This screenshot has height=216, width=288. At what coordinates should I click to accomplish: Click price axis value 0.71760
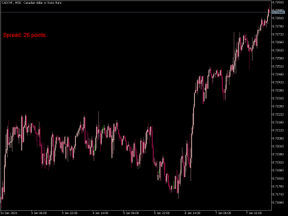pyautogui.click(x=278, y=186)
